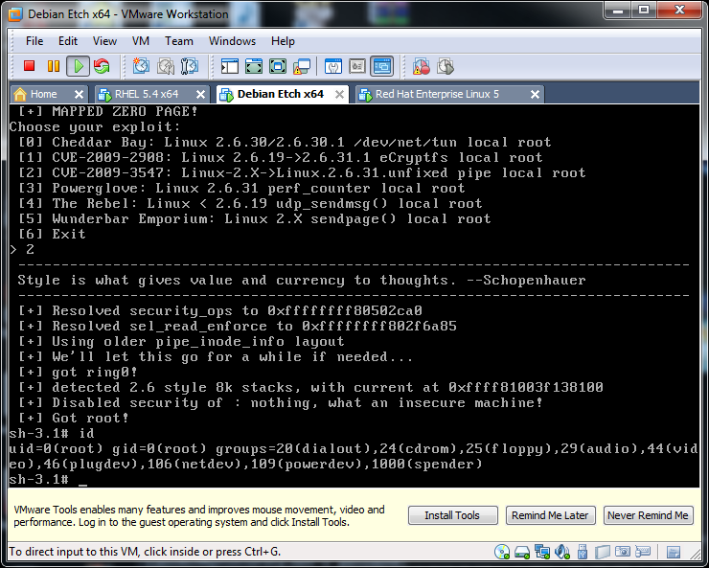This screenshot has height=568, width=709.
Task: Click the 'To direct input to this VM' status text
Action: pyautogui.click(x=145, y=552)
